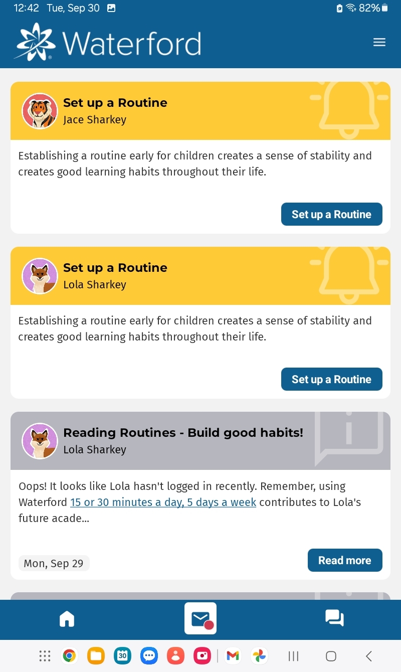This screenshot has height=672, width=401.
Task: Tap the Waterford logo
Action: (x=109, y=43)
